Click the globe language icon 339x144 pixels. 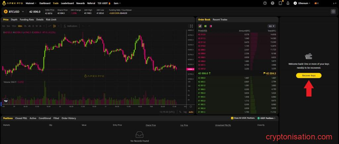(272, 3)
